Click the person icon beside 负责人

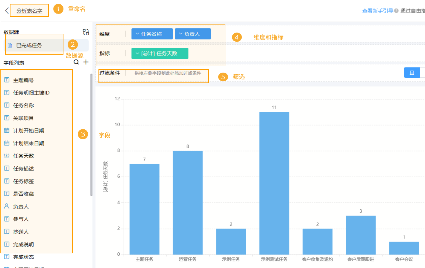[7, 206]
